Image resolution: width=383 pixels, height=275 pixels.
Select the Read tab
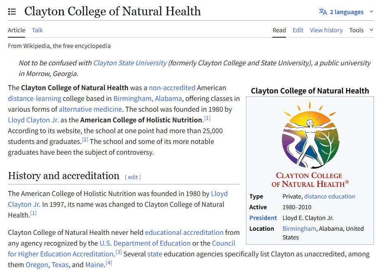coord(279,30)
